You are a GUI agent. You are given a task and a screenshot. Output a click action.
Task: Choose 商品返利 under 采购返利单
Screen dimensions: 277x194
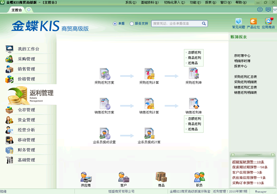194,58
